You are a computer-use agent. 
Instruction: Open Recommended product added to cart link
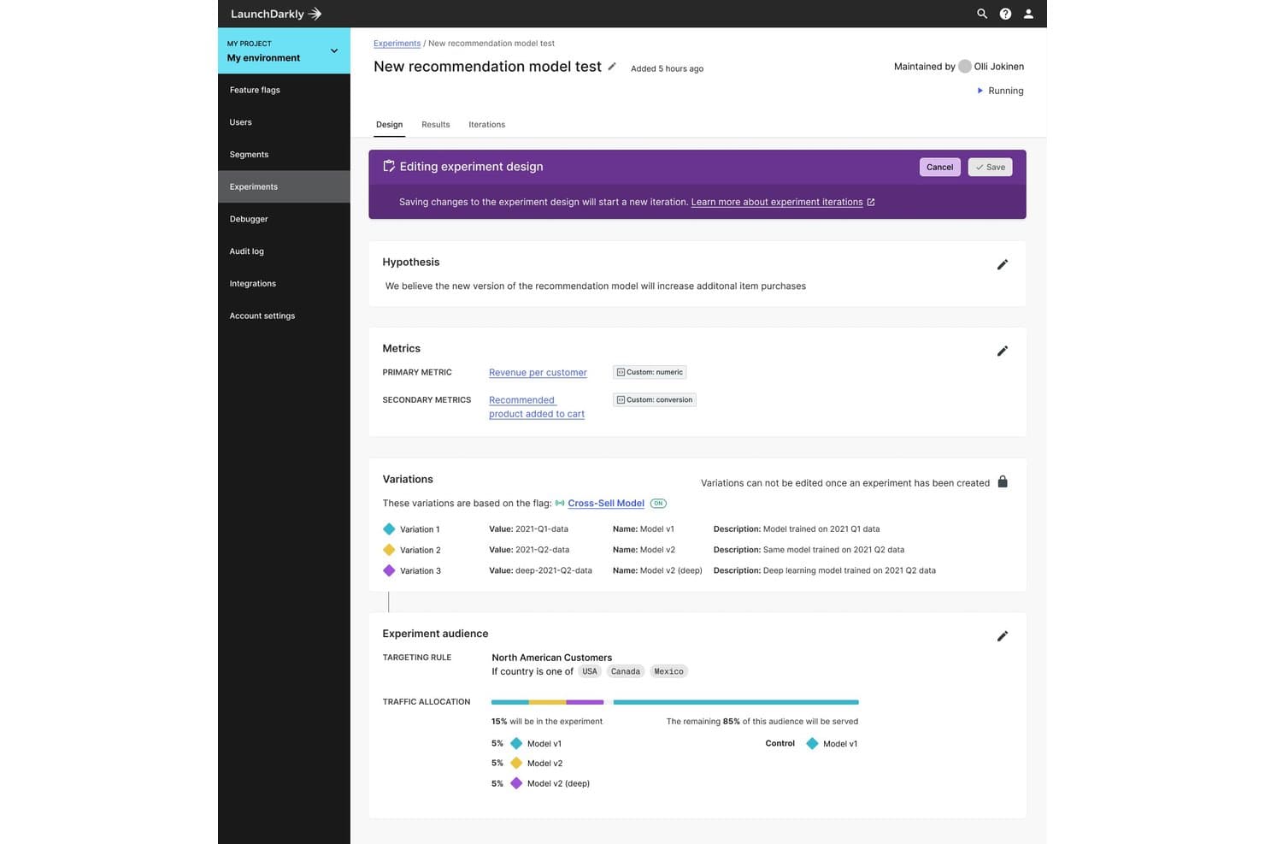537,407
